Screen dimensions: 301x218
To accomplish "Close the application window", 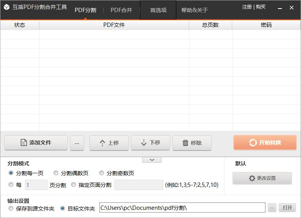I will [x=292, y=8].
